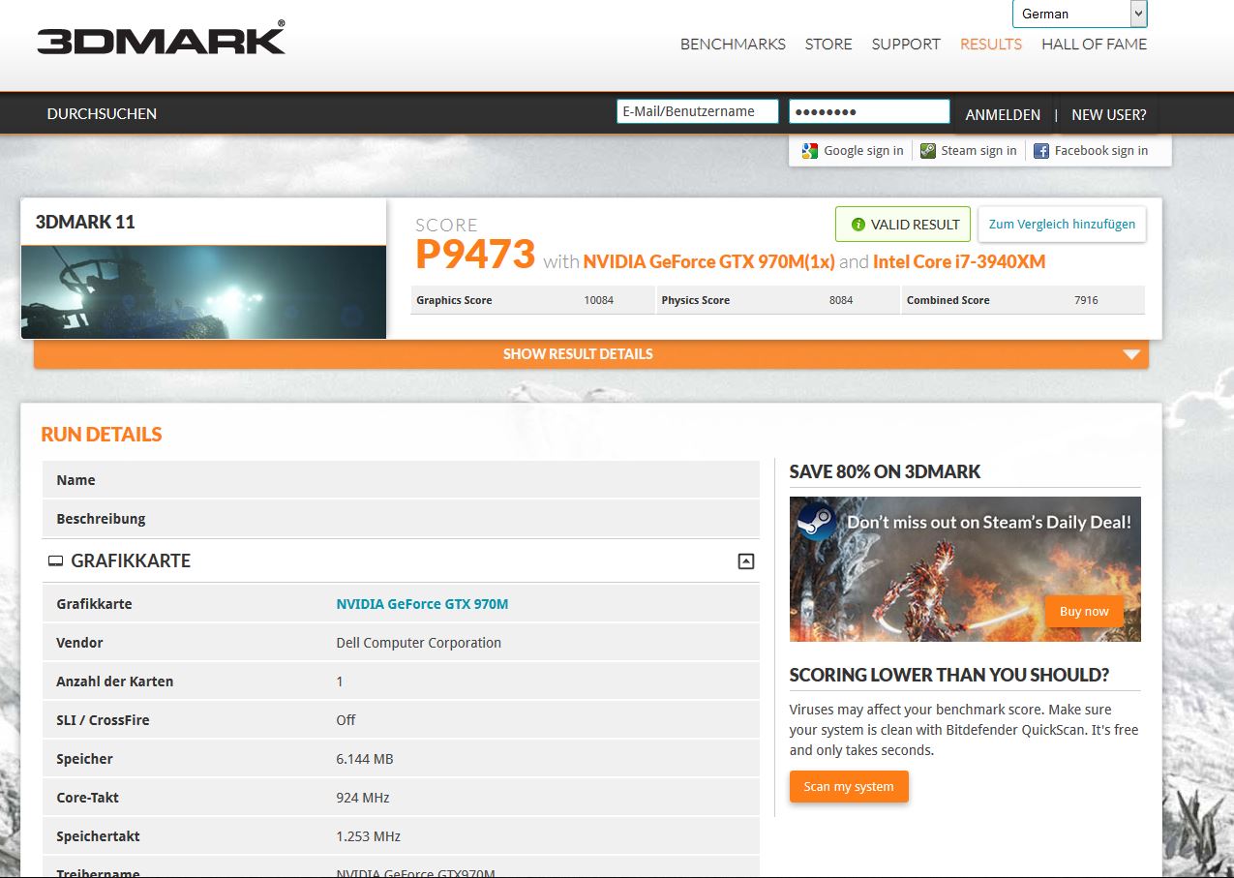Click the green valid result info icon
This screenshot has width=1234, height=878.
[x=858, y=225]
